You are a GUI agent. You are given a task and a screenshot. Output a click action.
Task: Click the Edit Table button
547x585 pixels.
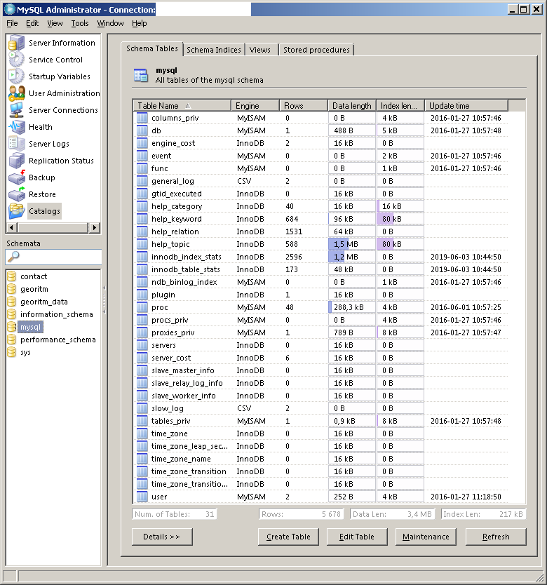coord(357,537)
